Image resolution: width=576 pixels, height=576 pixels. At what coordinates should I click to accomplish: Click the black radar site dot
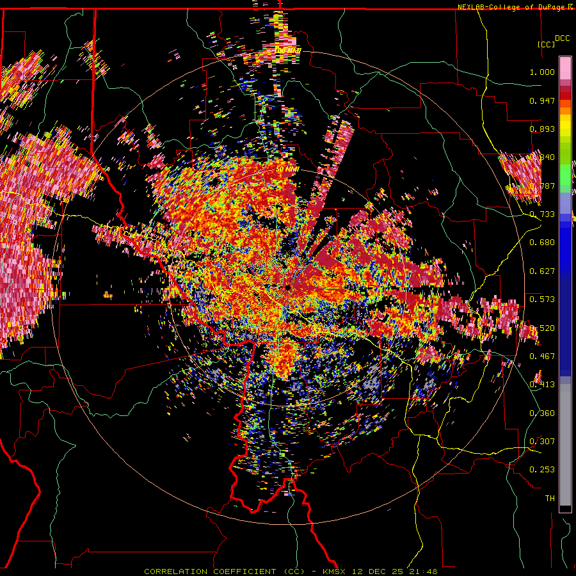[x=288, y=287]
